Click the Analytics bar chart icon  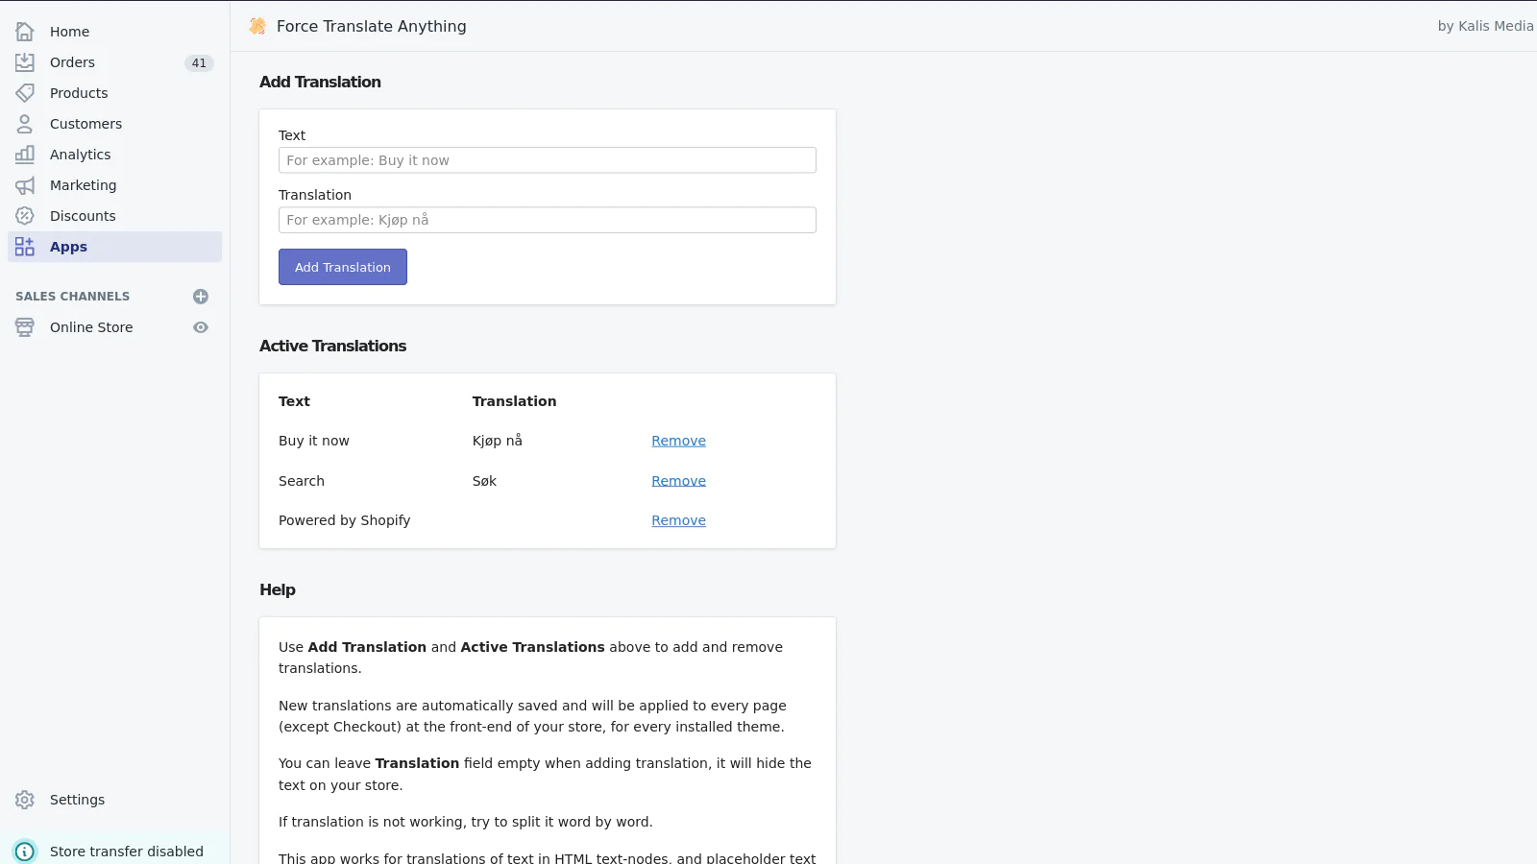pyautogui.click(x=25, y=155)
